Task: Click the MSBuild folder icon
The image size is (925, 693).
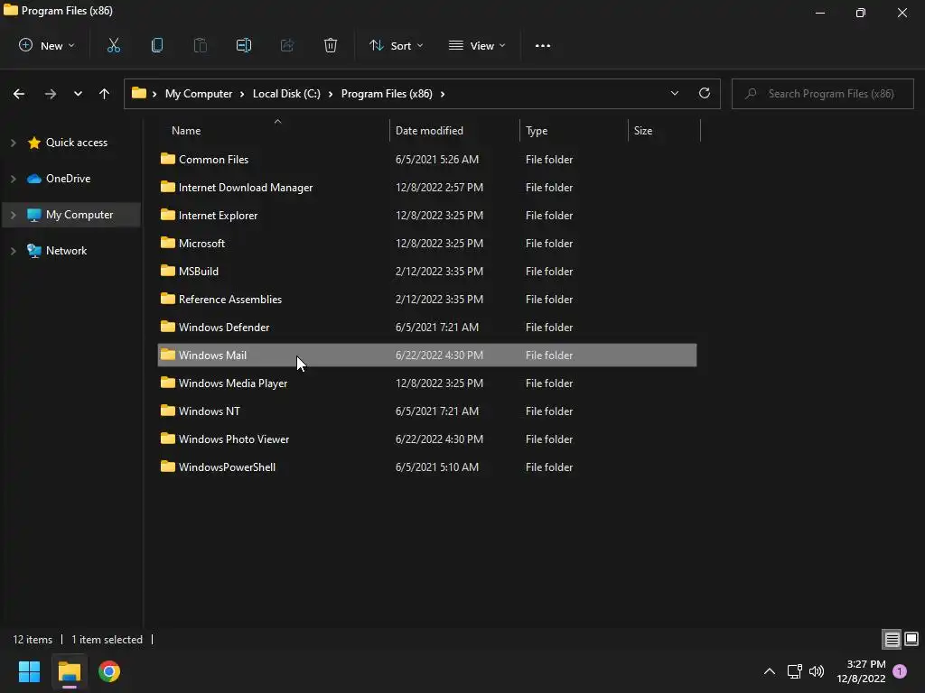Action: pyautogui.click(x=167, y=271)
